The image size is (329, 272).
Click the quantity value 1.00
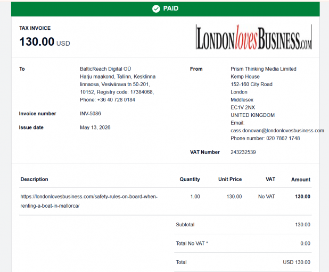click(x=195, y=197)
